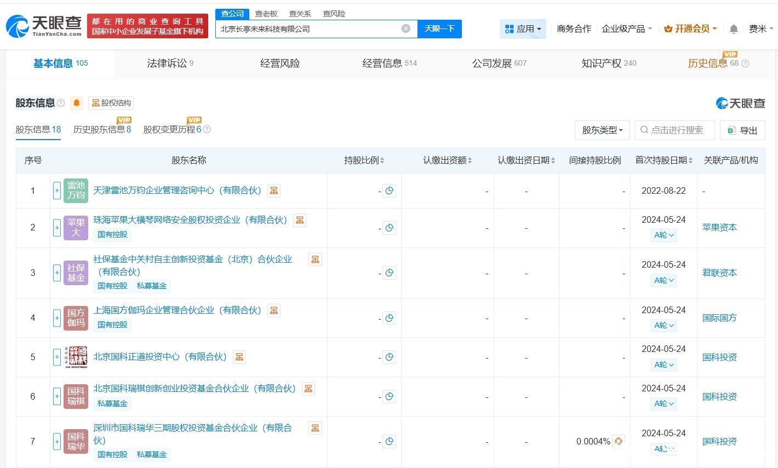Click orange icon beside 0.0004% indirect share
The width and height of the screenshot is (778, 468).
[x=619, y=441]
